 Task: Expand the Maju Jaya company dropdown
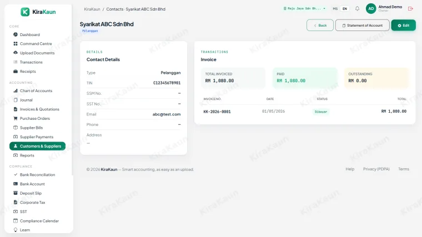pyautogui.click(x=304, y=9)
